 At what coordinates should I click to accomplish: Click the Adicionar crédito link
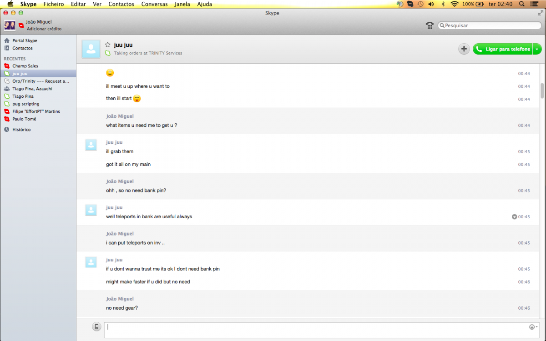pyautogui.click(x=44, y=29)
